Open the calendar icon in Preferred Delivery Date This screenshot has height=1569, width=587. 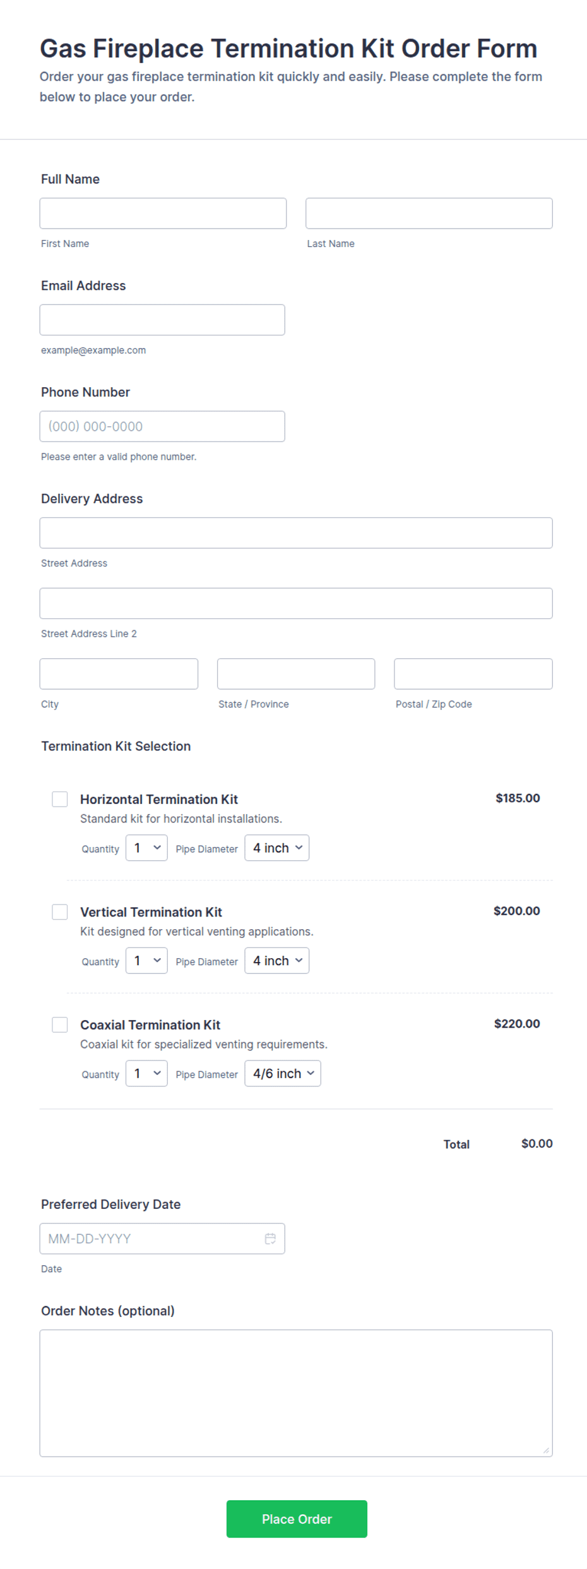[x=270, y=1239]
